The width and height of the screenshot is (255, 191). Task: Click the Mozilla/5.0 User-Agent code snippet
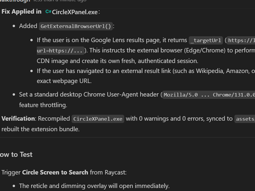coord(209,95)
